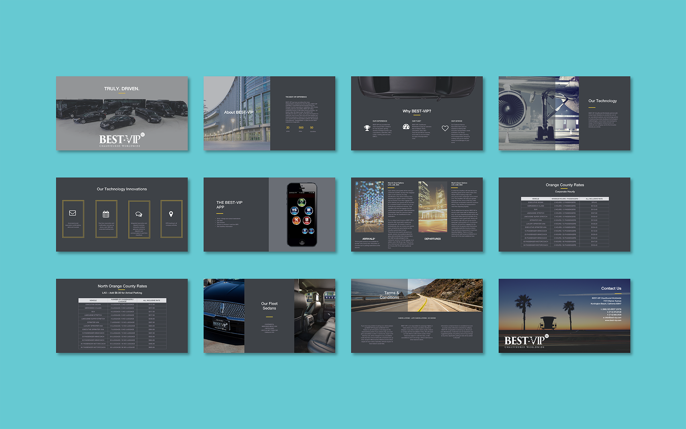This screenshot has height=429, width=686.
Task: Select the calendar icon in Technology Innovations
Action: tap(106, 214)
